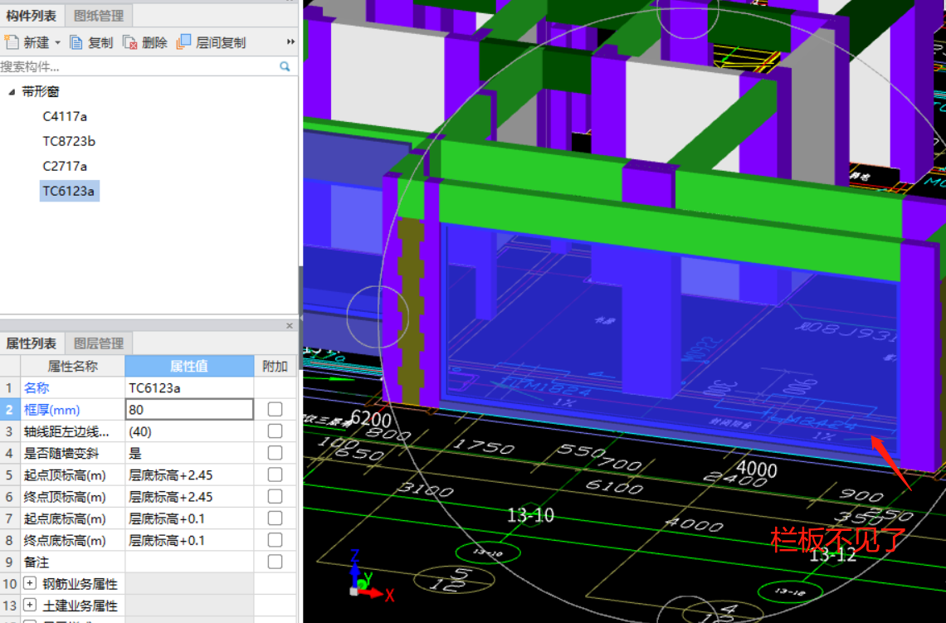Viewport: 946px width, 623px height.
Task: Click 起点顶标高 value 层底标高+2.45
Action: (189, 475)
